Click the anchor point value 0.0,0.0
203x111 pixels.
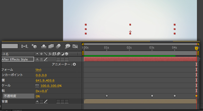click(41, 75)
